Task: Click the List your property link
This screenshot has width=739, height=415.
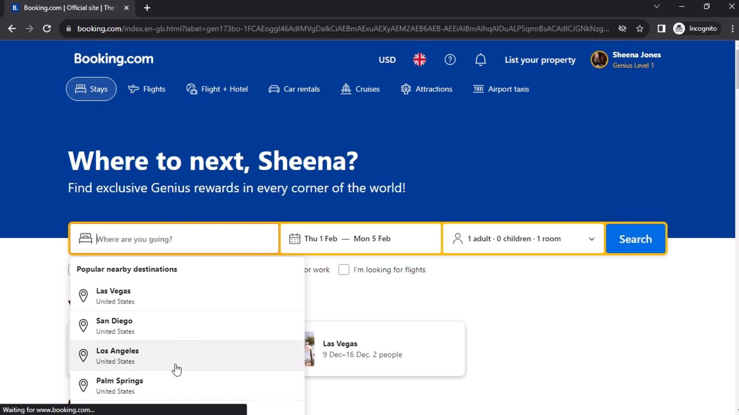Action: click(x=540, y=60)
